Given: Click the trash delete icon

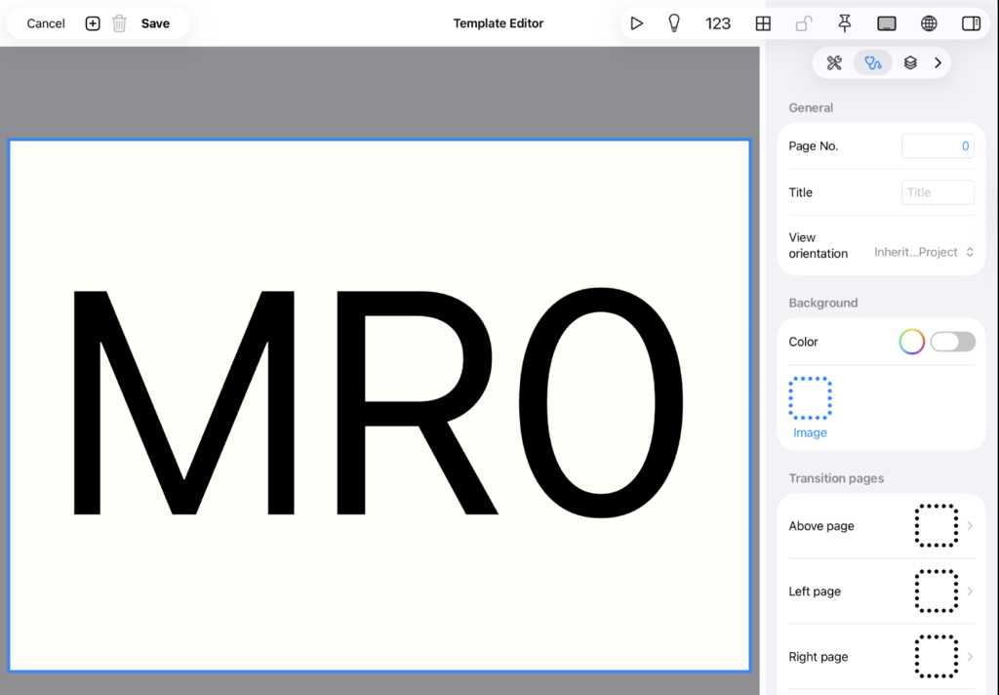Looking at the screenshot, I should click(x=119, y=23).
